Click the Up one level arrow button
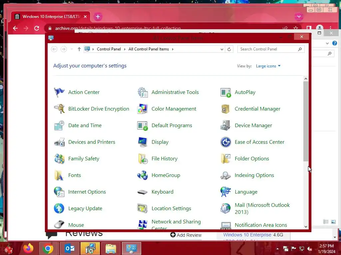 tap(79, 49)
